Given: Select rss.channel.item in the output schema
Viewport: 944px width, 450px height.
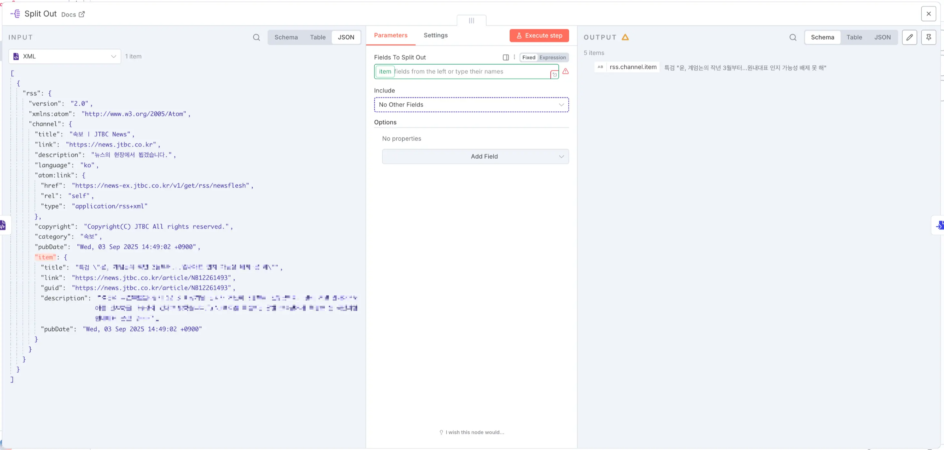Looking at the screenshot, I should 633,67.
